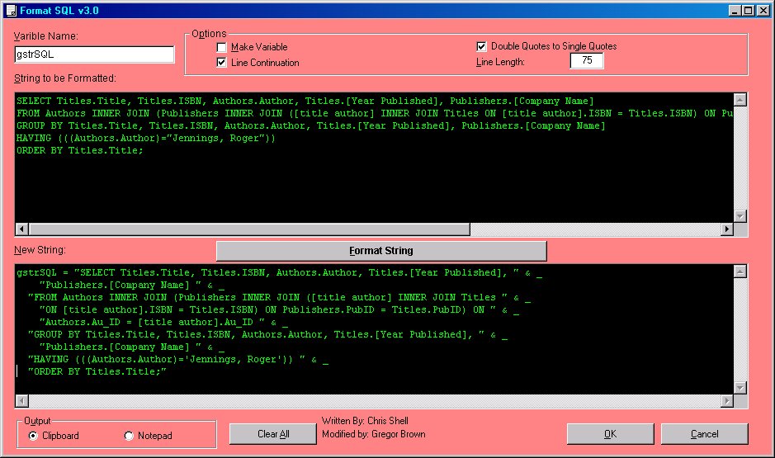Uncheck the Line Continuation checkbox
Screen dimensions: 775x458
pyautogui.click(x=221, y=63)
